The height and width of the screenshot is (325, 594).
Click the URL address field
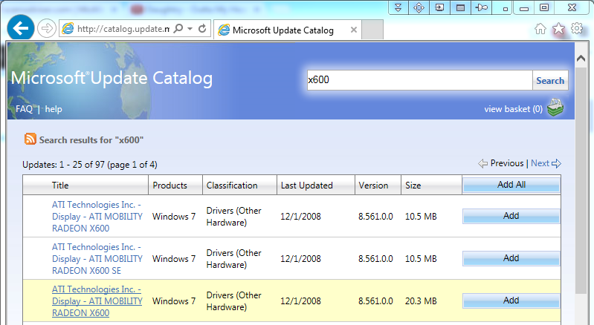tap(123, 29)
